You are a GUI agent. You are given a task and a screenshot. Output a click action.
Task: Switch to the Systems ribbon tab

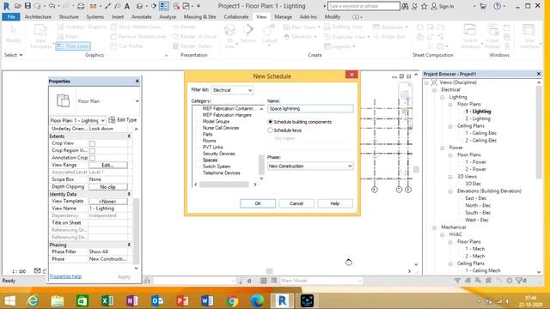(x=95, y=17)
